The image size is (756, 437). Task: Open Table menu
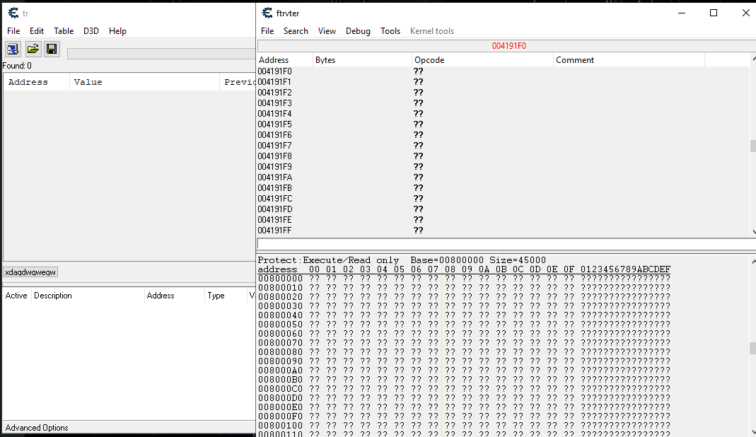(64, 31)
